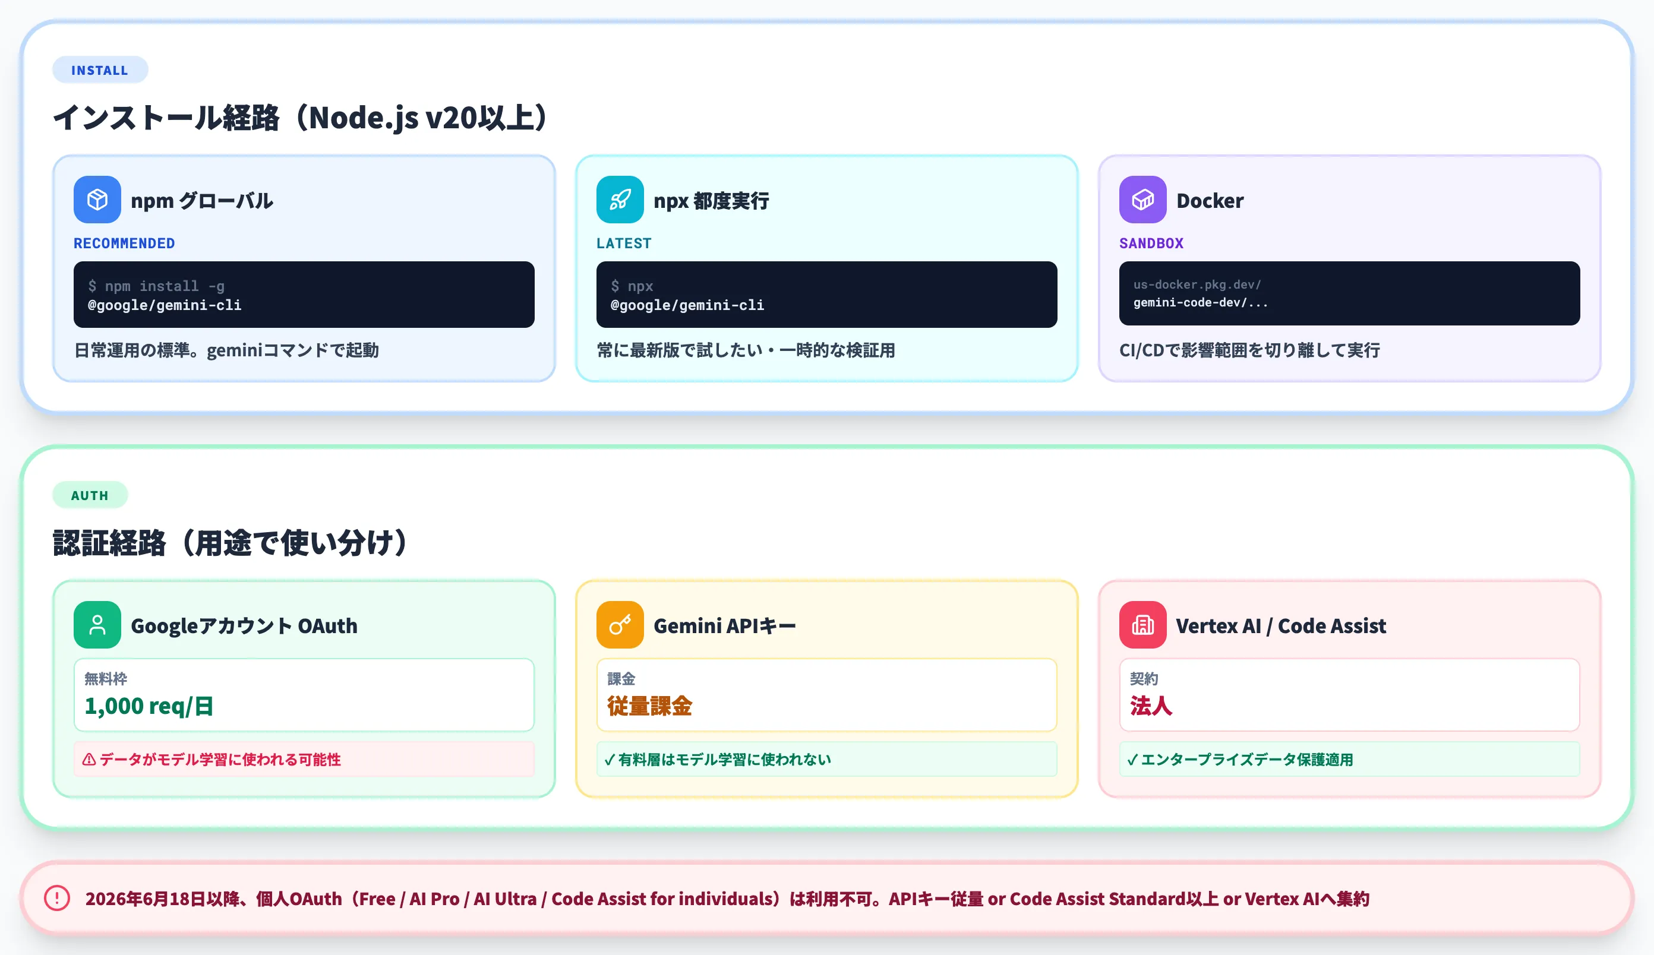Click the checkmark beside エンタープライズデータ保護適用
The width and height of the screenshot is (1654, 955).
pos(1132,760)
